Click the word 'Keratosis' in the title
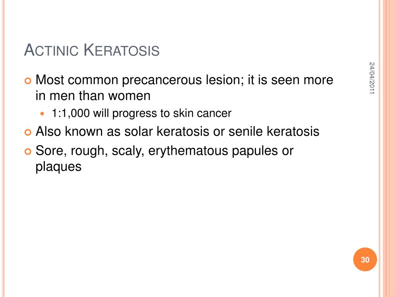 coord(121,50)
